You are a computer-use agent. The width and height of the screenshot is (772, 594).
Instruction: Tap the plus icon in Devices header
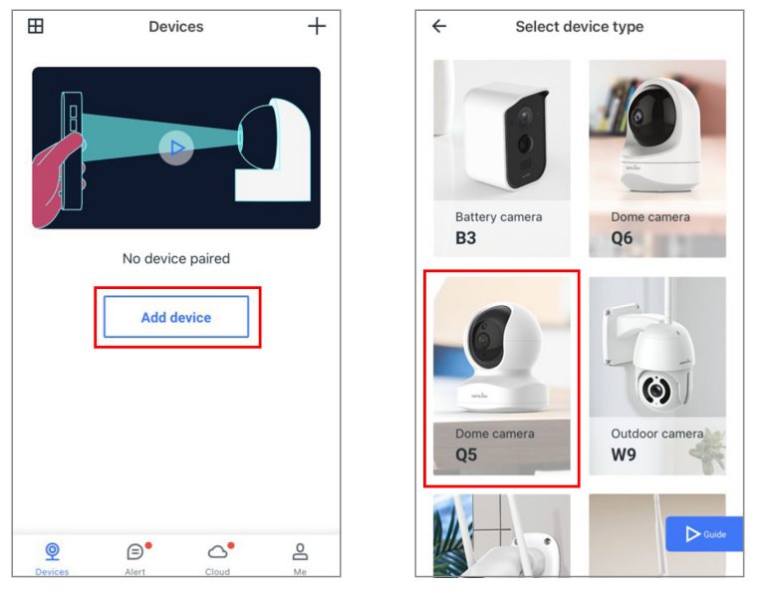317,26
